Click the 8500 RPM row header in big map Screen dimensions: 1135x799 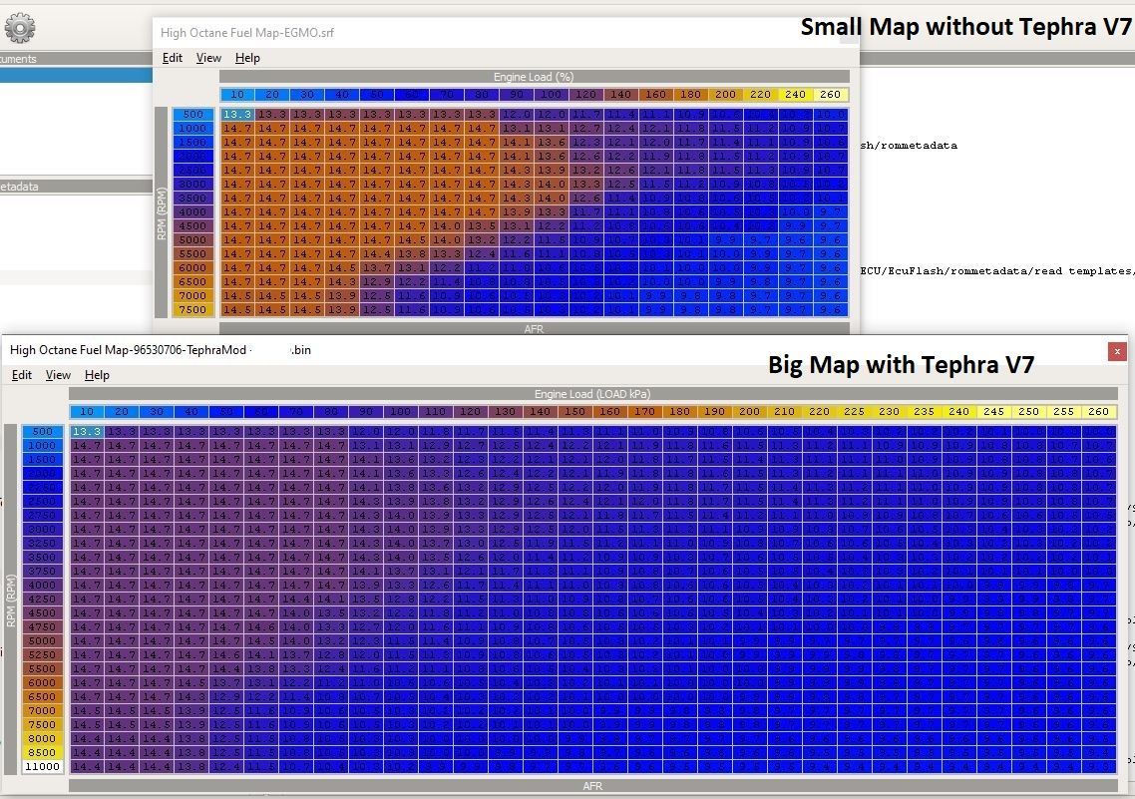tap(42, 753)
